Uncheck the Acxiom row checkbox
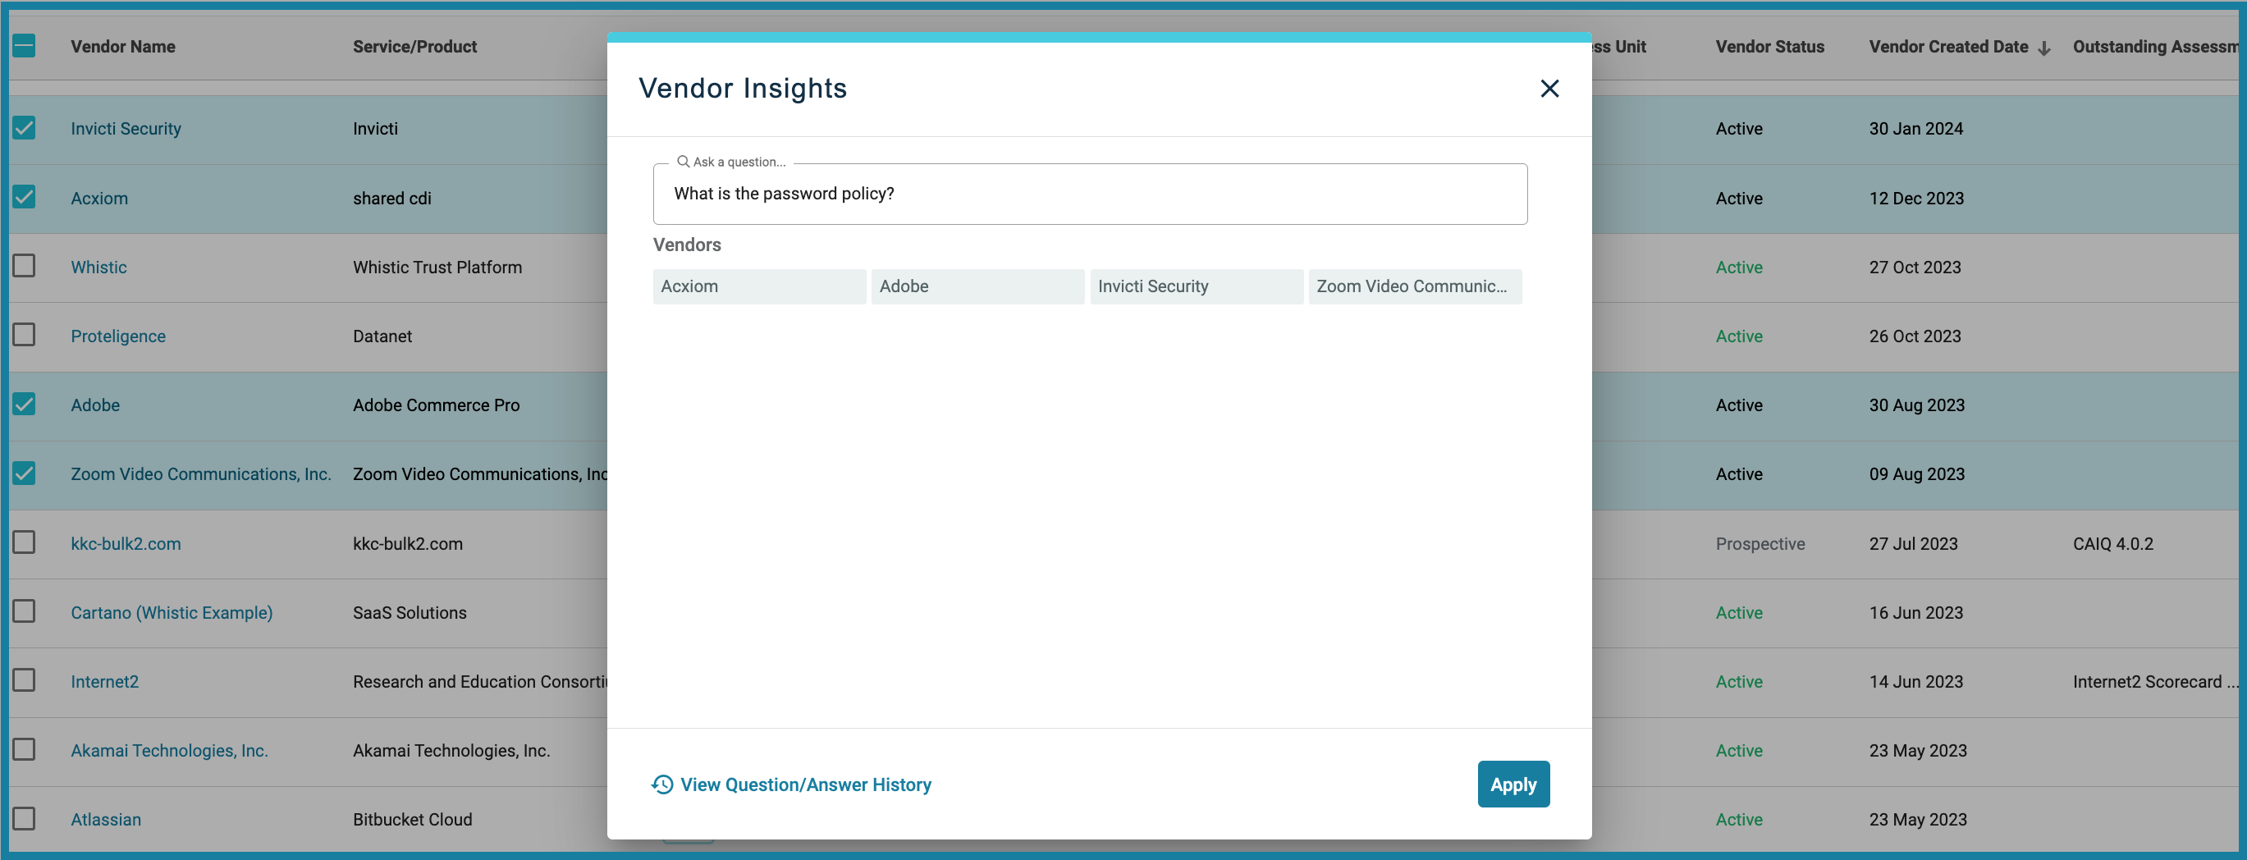This screenshot has width=2247, height=860. tap(25, 197)
